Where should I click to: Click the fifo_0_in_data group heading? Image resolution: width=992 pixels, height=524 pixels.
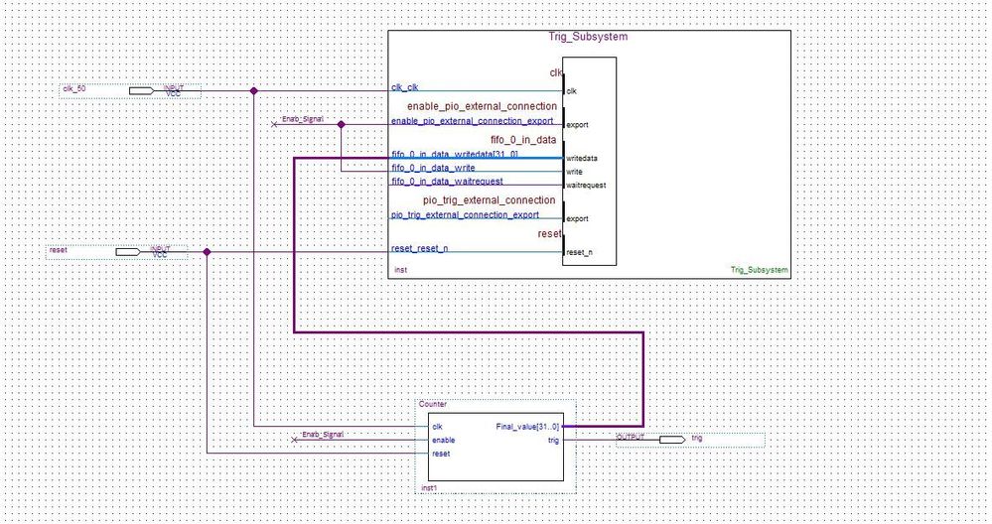tap(523, 140)
